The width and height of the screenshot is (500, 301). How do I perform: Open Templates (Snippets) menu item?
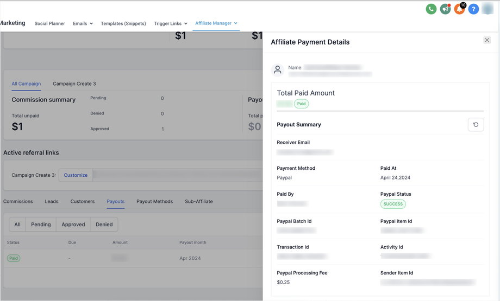[x=123, y=23]
